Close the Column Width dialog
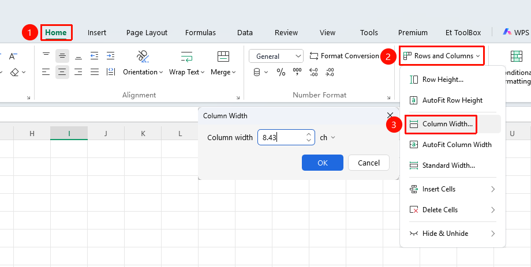Screen dimensions: 531x267 click(390, 115)
